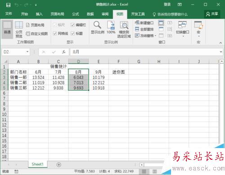The width and height of the screenshot is (225, 175).
Task: Toggle the 标尺 ruler checkbox
Action: 59,25
